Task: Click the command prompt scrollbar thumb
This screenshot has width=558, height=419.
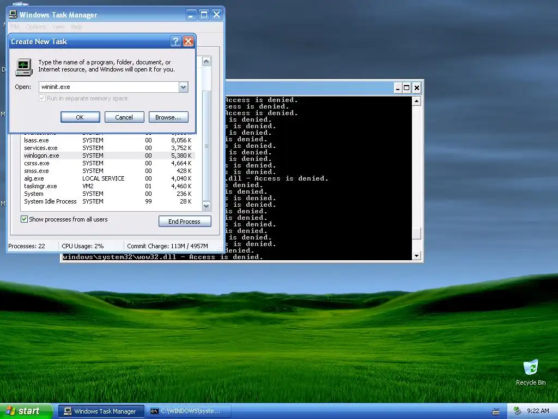Action: tap(416, 234)
